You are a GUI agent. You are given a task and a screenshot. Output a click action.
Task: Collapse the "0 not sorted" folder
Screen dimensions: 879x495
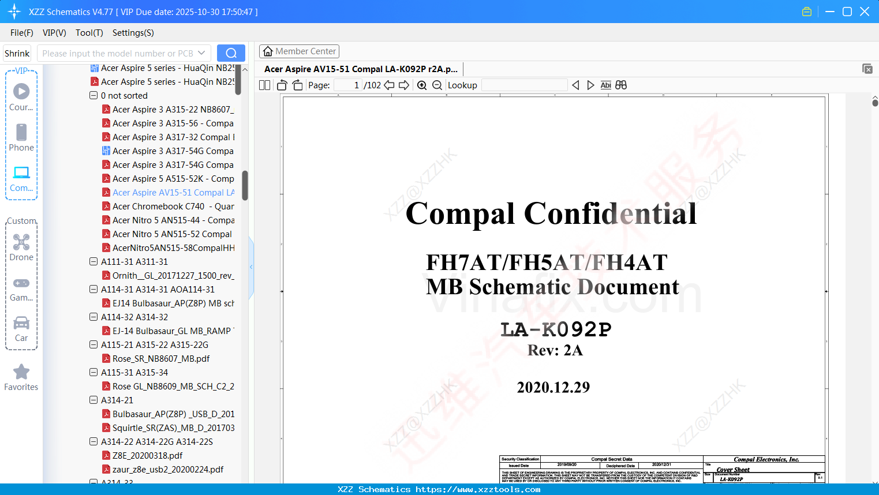93,95
